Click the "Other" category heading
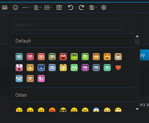The width and height of the screenshot is (149, 123). click(21, 95)
